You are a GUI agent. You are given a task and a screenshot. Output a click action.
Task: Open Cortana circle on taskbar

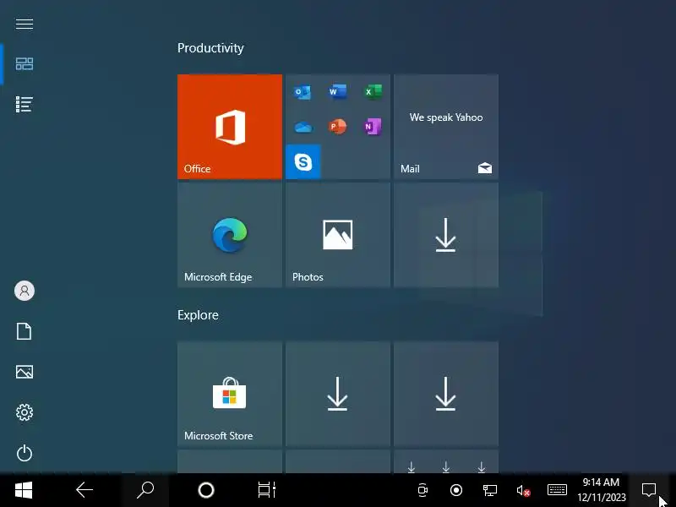coord(206,490)
